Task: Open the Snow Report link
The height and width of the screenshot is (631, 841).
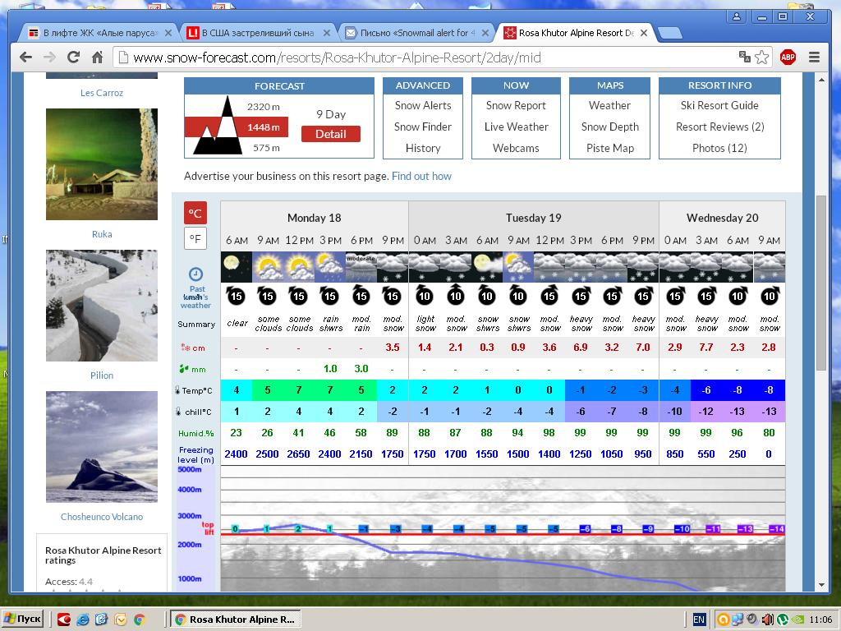Action: click(x=516, y=106)
